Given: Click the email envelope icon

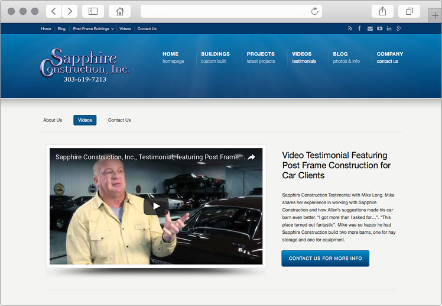Looking at the screenshot, I should point(370,28).
